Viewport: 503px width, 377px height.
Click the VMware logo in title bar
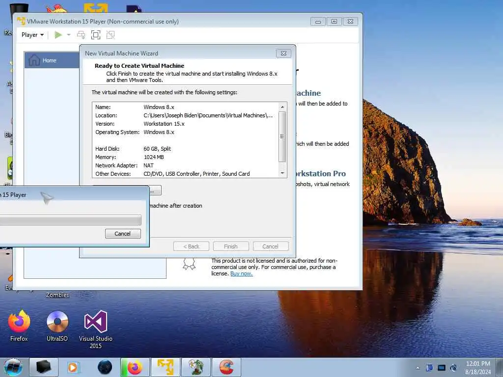pyautogui.click(x=21, y=21)
